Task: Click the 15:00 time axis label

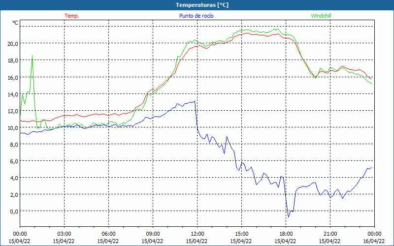Action: pyautogui.click(x=241, y=234)
